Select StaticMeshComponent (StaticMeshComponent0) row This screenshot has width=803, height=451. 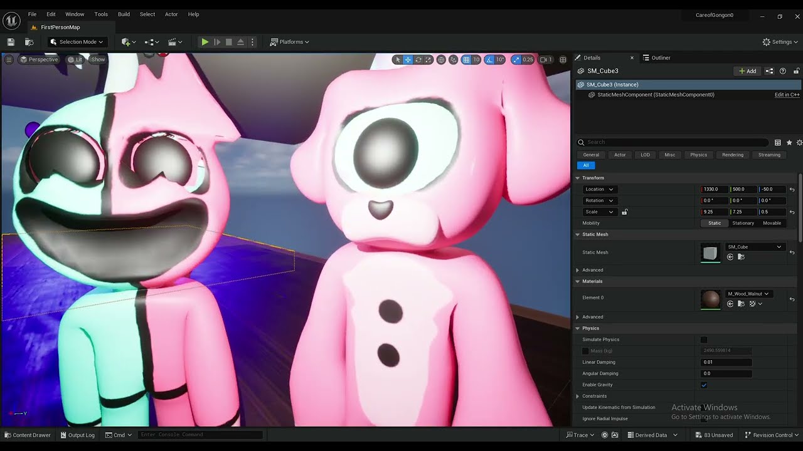tap(688, 95)
